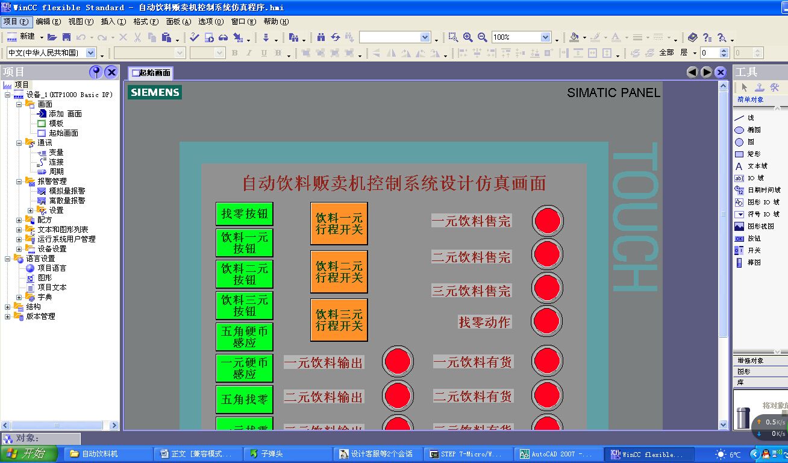
Task: Select the 起始画面 editor tab
Action: tap(151, 73)
